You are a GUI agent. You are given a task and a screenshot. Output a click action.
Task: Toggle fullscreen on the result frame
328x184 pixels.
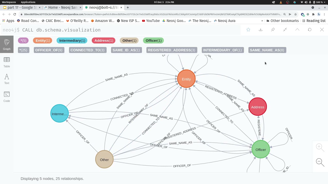tap(285, 30)
